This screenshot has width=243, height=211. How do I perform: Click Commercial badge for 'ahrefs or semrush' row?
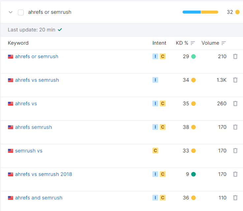click(x=163, y=56)
